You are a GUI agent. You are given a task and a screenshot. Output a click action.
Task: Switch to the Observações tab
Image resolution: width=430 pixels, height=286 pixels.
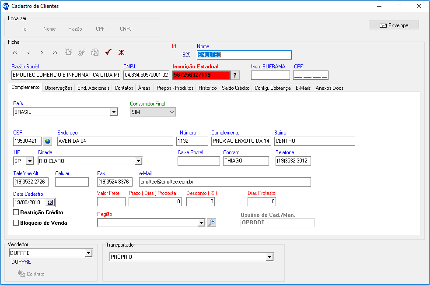pos(59,88)
